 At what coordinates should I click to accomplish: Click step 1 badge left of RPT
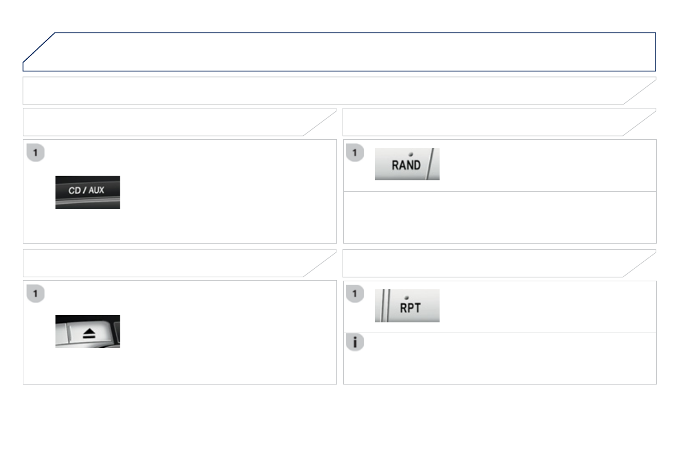point(355,294)
